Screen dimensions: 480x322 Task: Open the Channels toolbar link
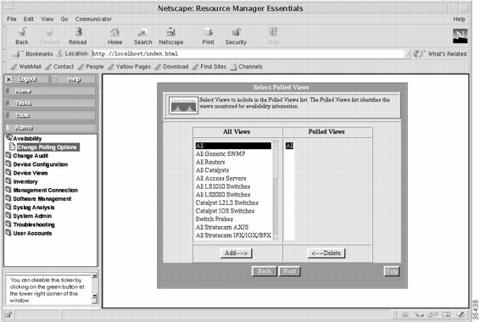[247, 67]
